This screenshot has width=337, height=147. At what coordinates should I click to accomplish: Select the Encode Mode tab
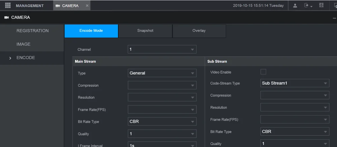point(91,31)
